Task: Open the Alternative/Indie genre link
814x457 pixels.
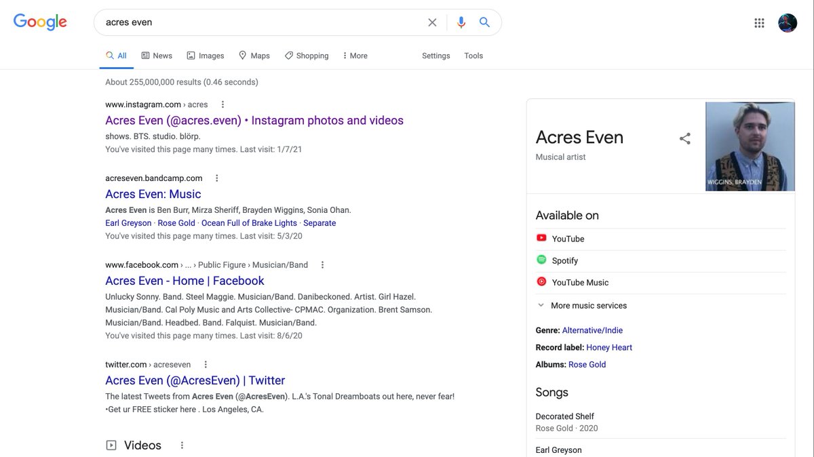Action: point(592,330)
